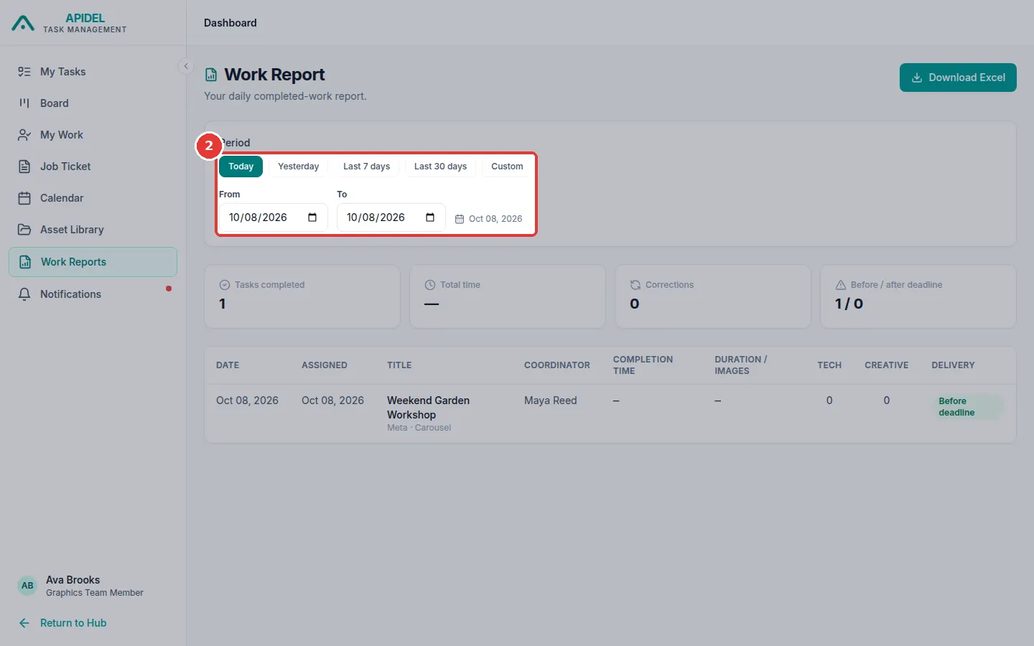This screenshot has height=646, width=1034.
Task: Click the Work Report heading document icon
Action: click(x=211, y=75)
